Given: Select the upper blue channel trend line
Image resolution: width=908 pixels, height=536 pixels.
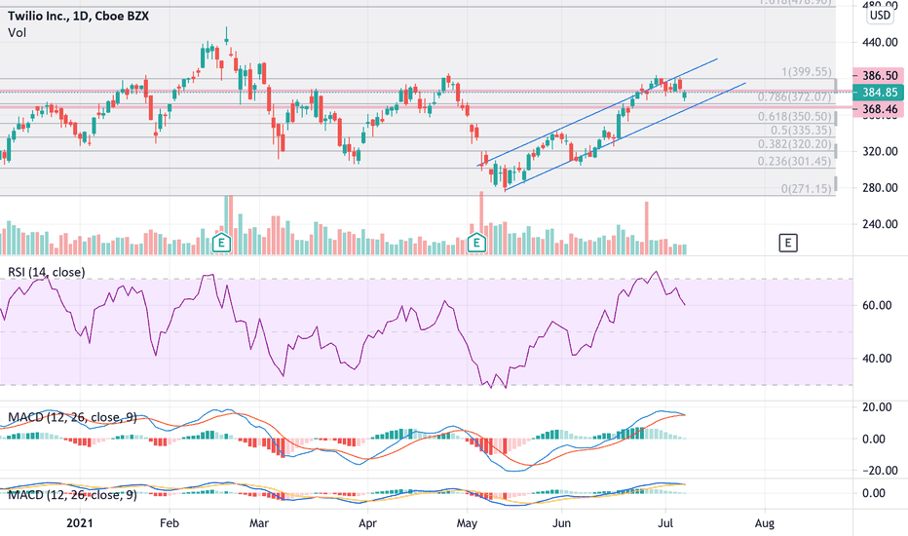Looking at the screenshot, I should 597,112.
